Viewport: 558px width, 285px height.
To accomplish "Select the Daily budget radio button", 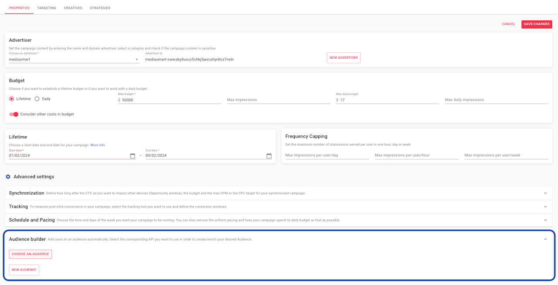I will tap(37, 99).
